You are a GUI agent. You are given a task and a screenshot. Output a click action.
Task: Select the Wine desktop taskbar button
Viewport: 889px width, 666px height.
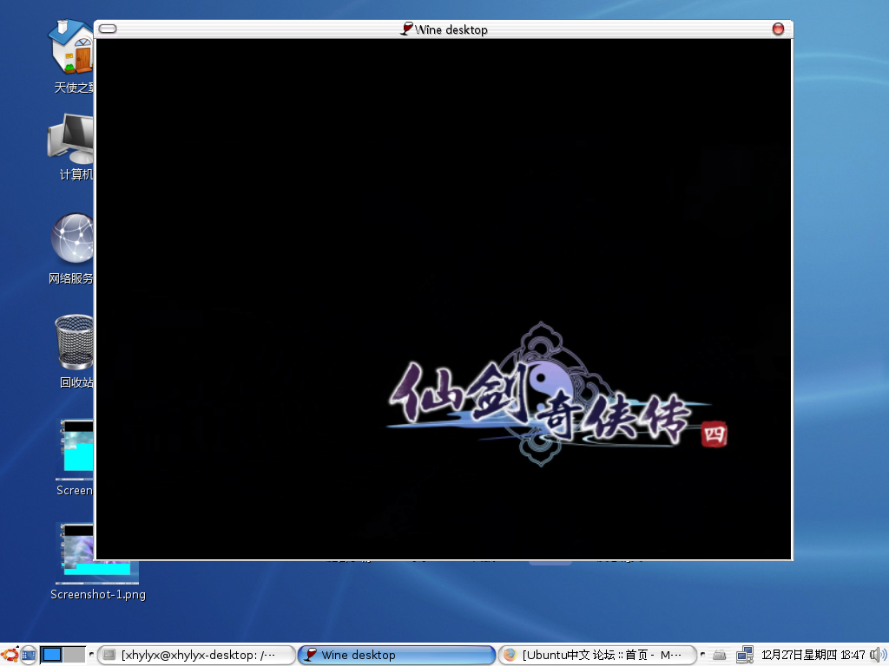click(x=396, y=656)
